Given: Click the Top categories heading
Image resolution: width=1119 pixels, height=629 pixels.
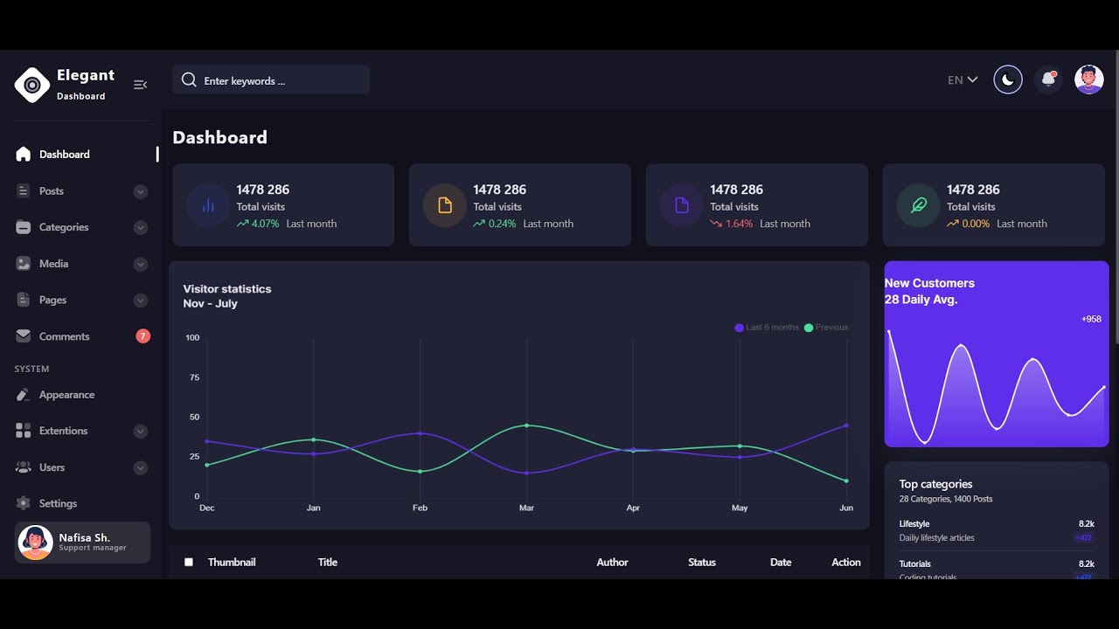Looking at the screenshot, I should pyautogui.click(x=935, y=484).
